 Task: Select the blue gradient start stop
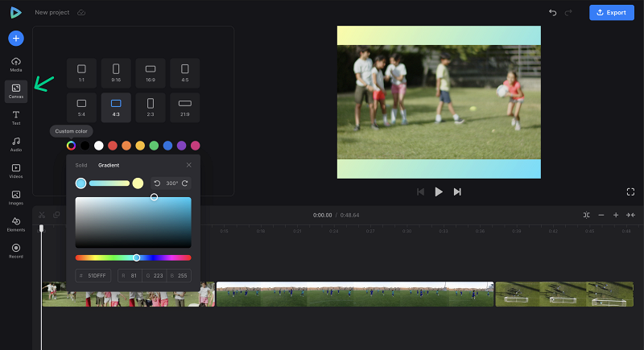coord(81,183)
